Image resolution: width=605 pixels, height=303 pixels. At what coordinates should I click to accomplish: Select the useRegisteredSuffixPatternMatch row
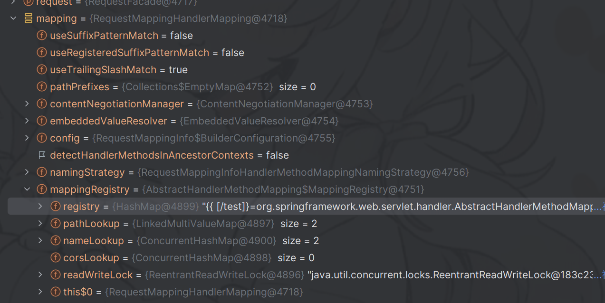[x=129, y=53]
